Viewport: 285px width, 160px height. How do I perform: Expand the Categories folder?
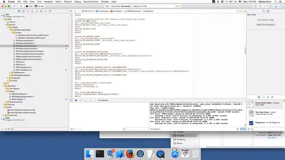tap(8, 78)
